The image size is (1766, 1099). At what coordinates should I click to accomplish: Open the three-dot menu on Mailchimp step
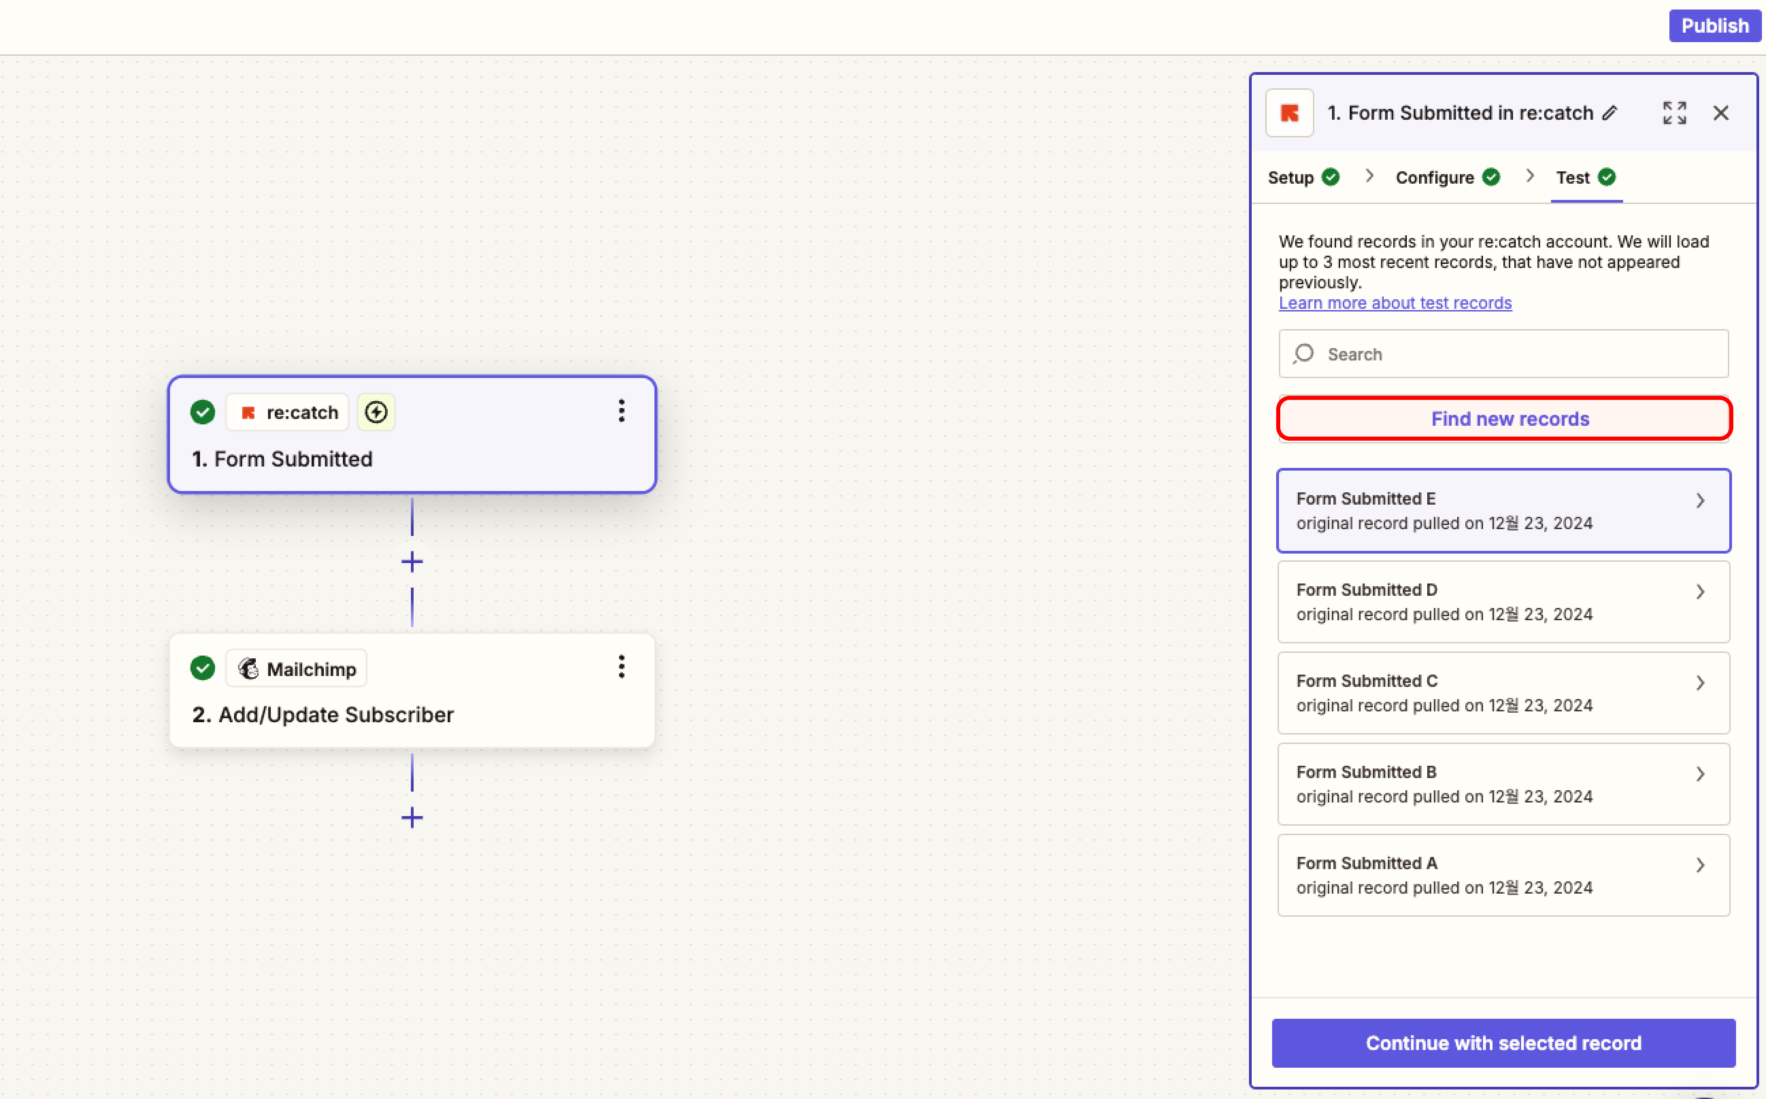[x=621, y=667]
